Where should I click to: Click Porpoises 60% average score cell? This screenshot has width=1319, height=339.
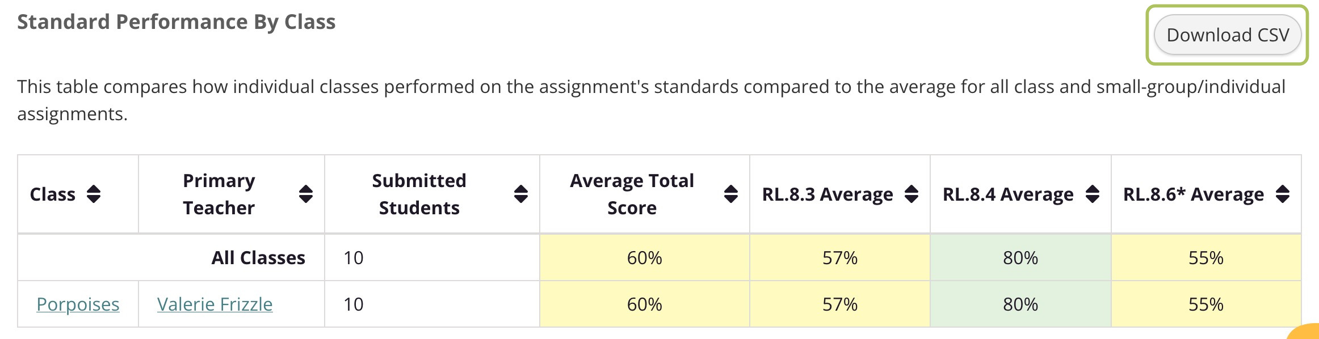[644, 304]
